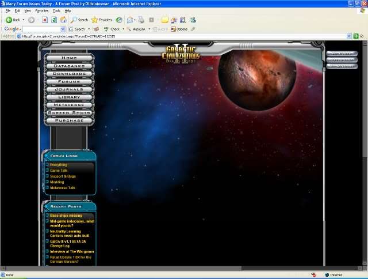This screenshot has height=279, width=368.
Task: Click the green Back arrow button
Action: click(x=13, y=20)
